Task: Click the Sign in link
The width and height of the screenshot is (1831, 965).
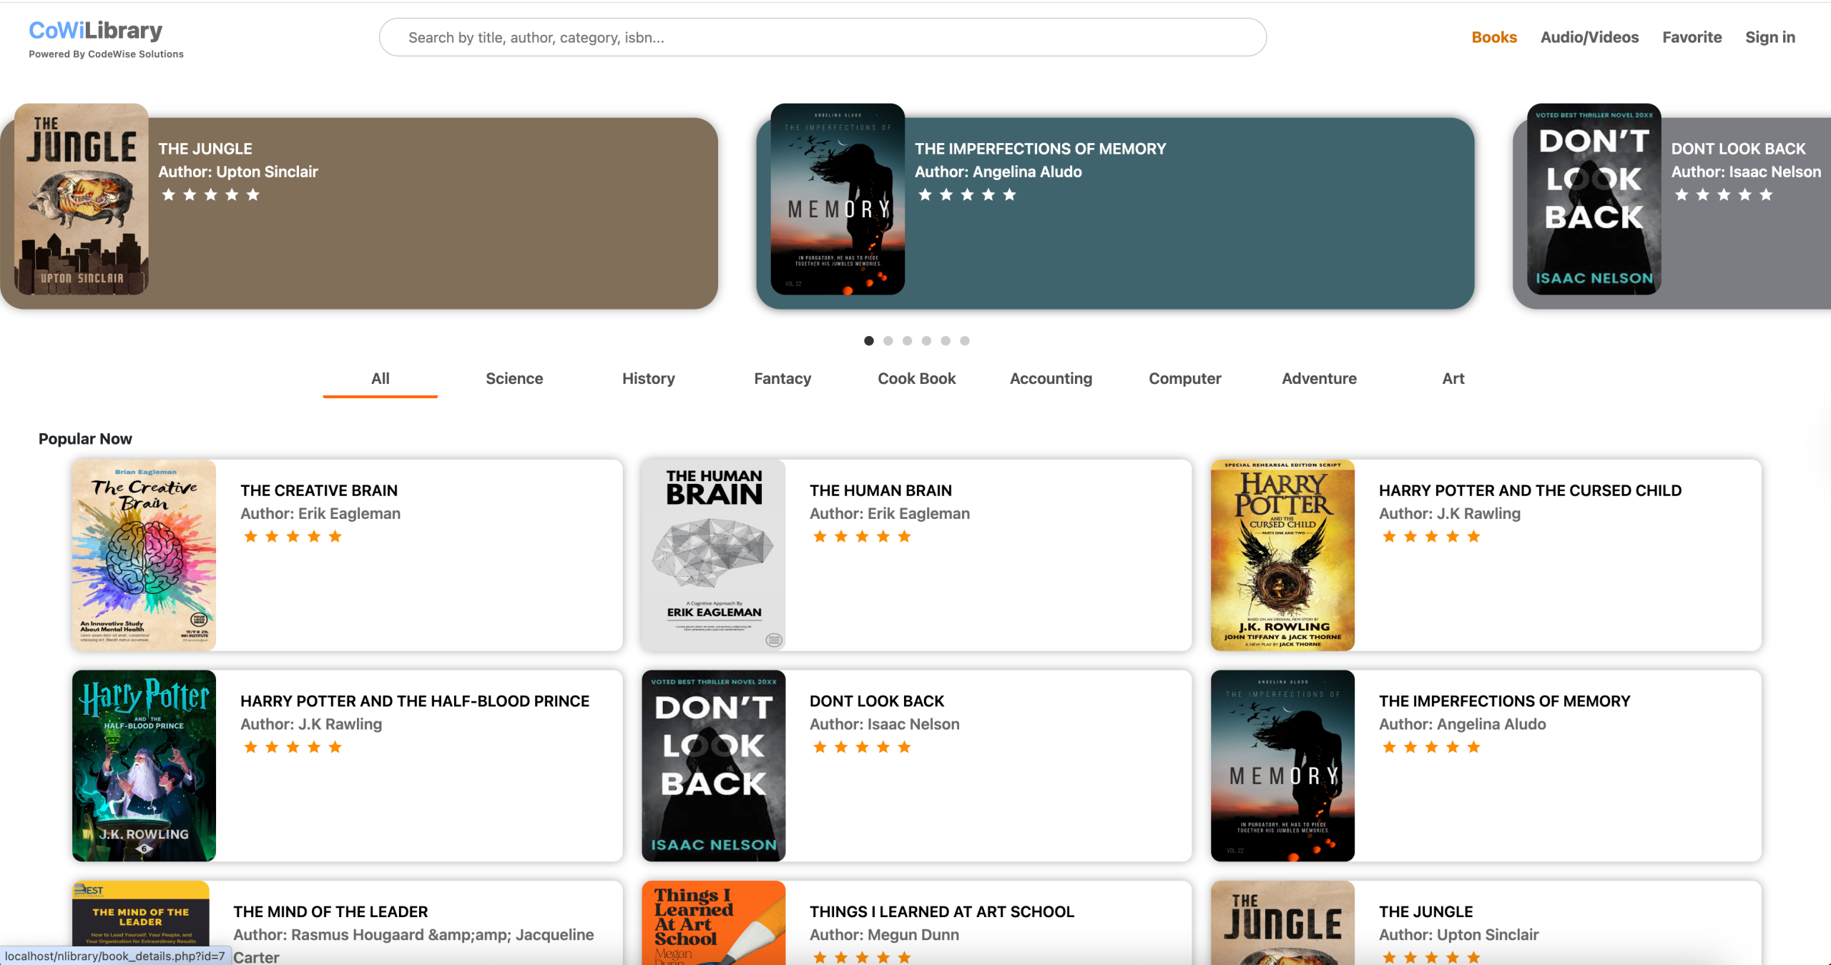Action: pos(1770,37)
